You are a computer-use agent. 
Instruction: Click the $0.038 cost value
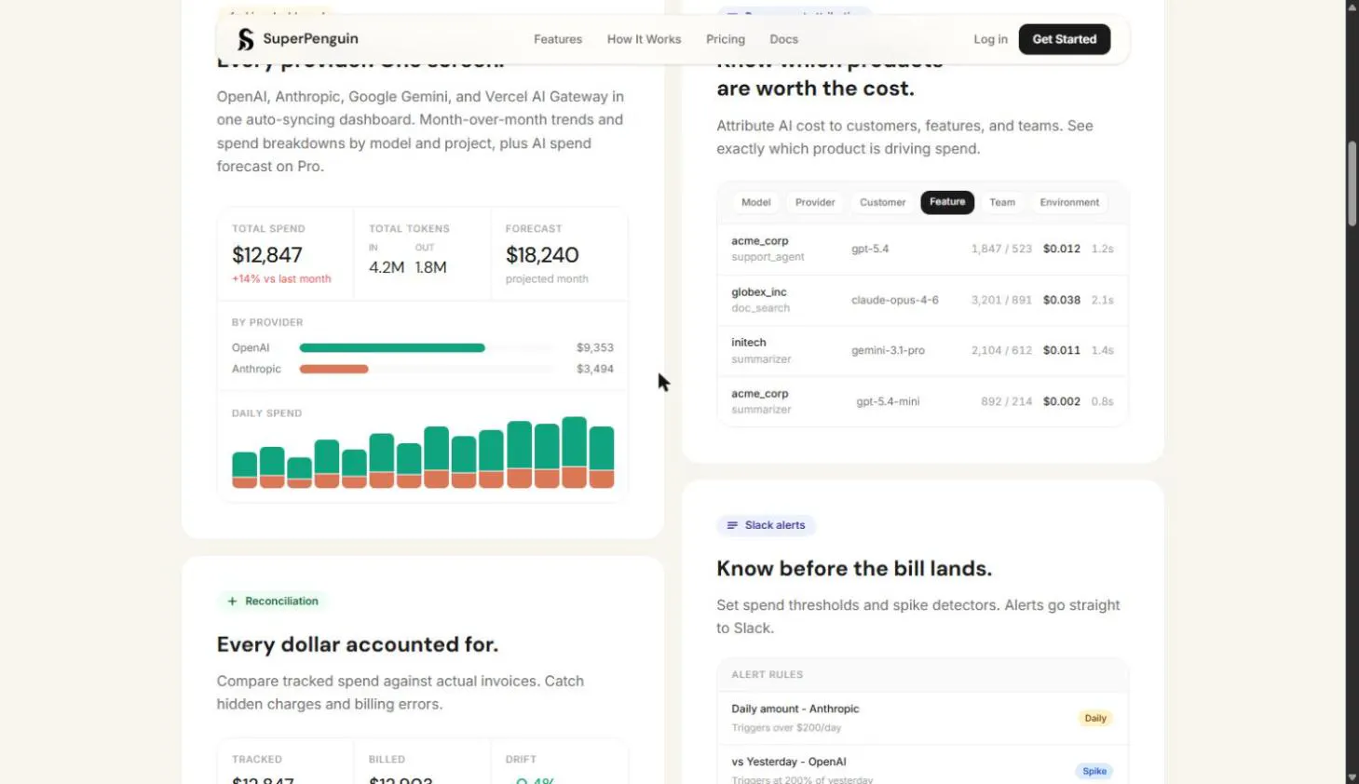pyautogui.click(x=1062, y=301)
